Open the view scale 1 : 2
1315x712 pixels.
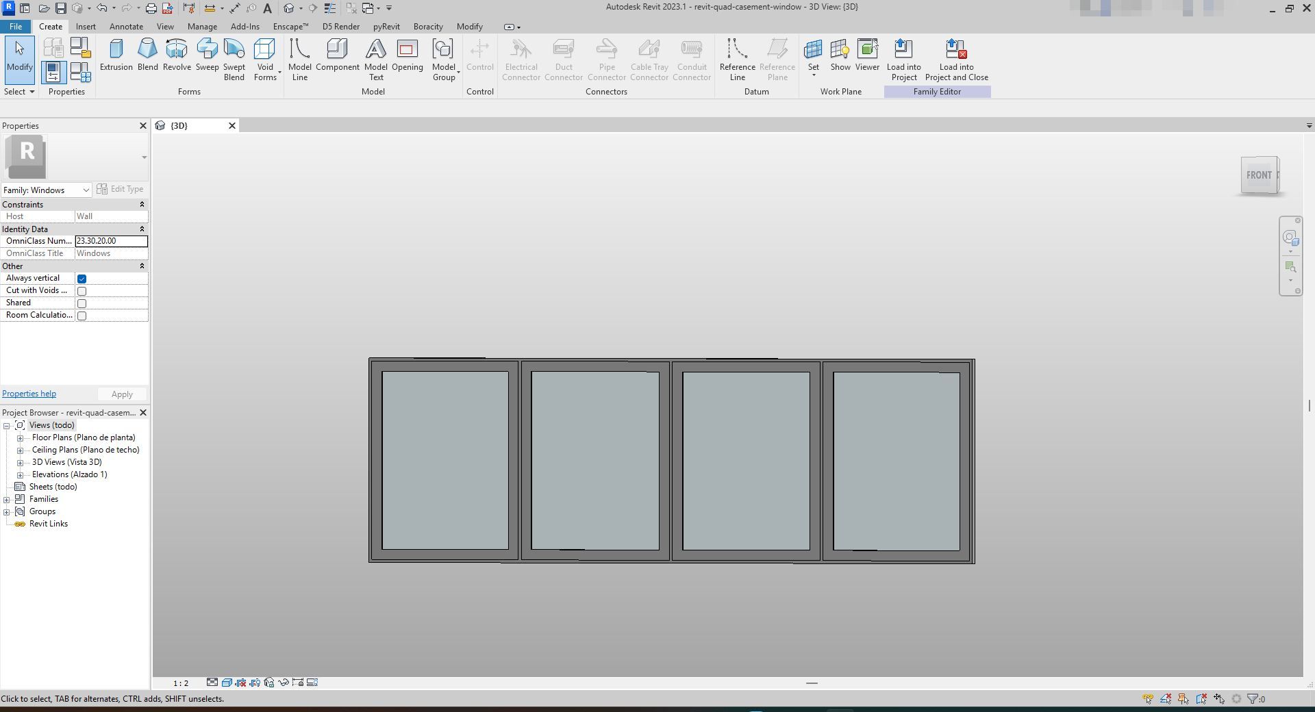181,683
